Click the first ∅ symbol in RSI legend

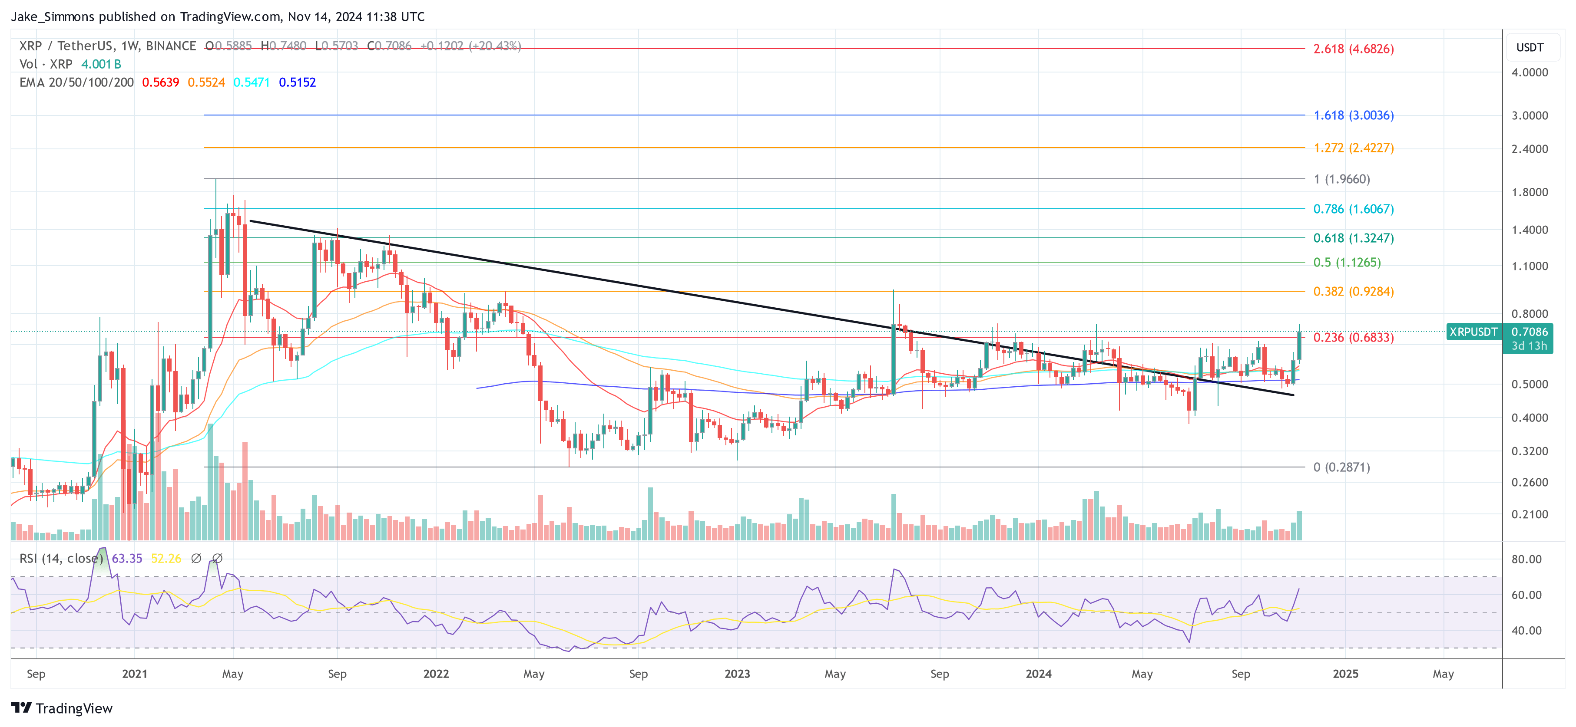click(x=196, y=558)
